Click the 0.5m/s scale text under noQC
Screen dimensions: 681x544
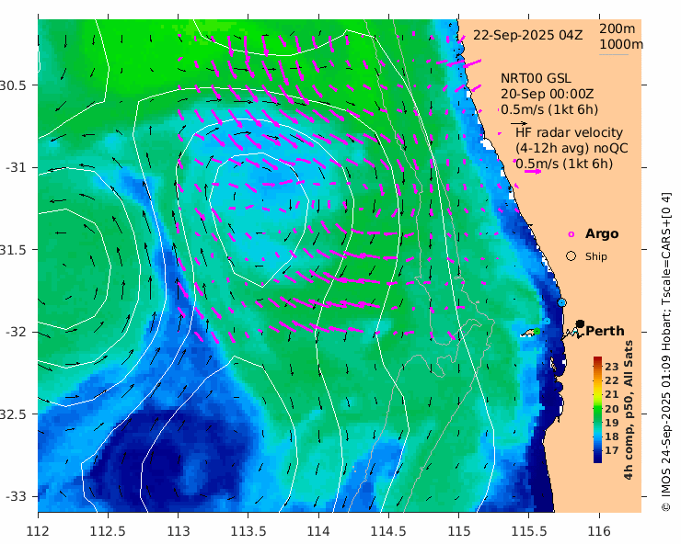(x=564, y=164)
